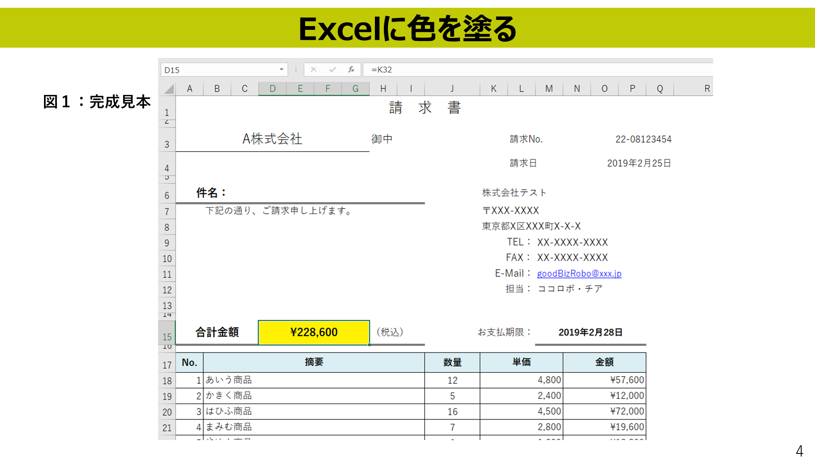
Task: Click the 御中 cell
Action: click(382, 139)
